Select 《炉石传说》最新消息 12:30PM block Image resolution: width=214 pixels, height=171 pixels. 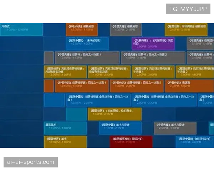click(x=82, y=30)
